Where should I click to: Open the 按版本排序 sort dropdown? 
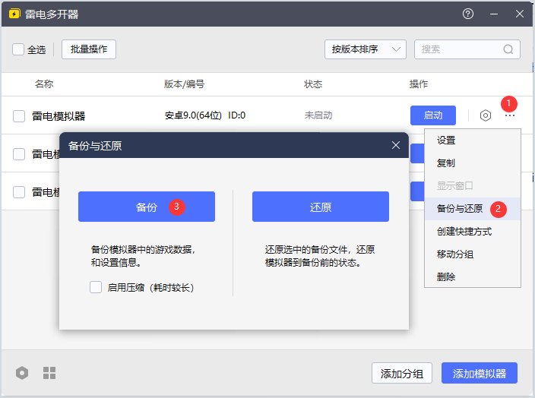(x=365, y=49)
